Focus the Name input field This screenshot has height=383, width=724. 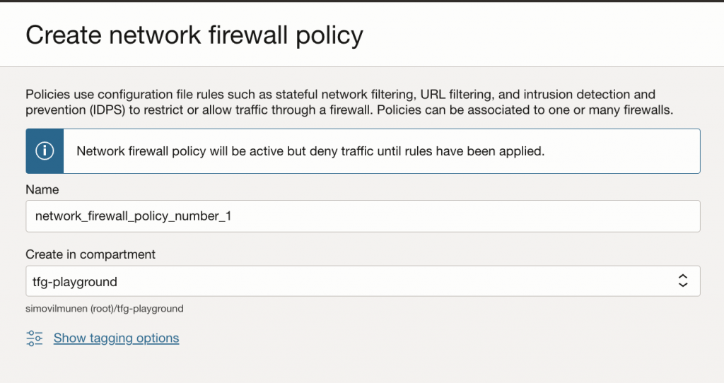363,216
